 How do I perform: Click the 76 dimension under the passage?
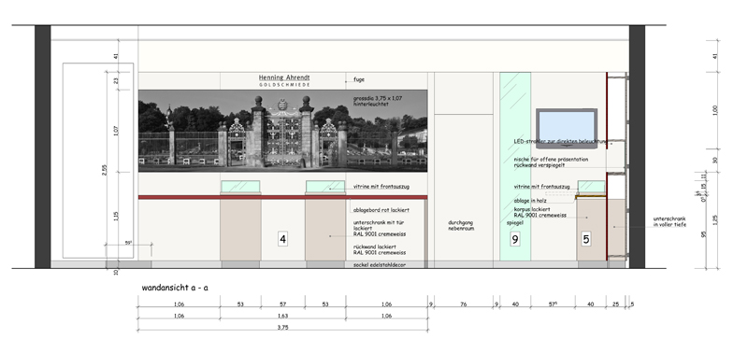463,304
